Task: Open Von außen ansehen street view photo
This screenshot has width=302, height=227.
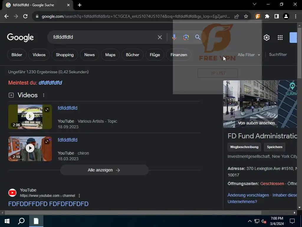Action: pos(251,104)
